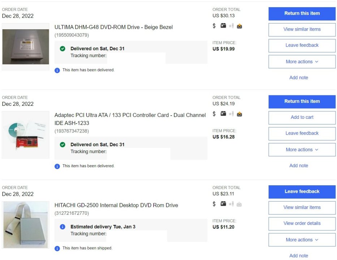The width and height of the screenshot is (337, 260).
Task: Leave feedback for HITACHI GD-2500 drive
Action: (x=302, y=191)
